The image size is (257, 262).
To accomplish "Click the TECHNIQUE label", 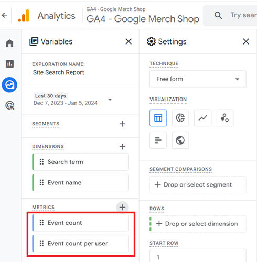I will coord(164,64).
